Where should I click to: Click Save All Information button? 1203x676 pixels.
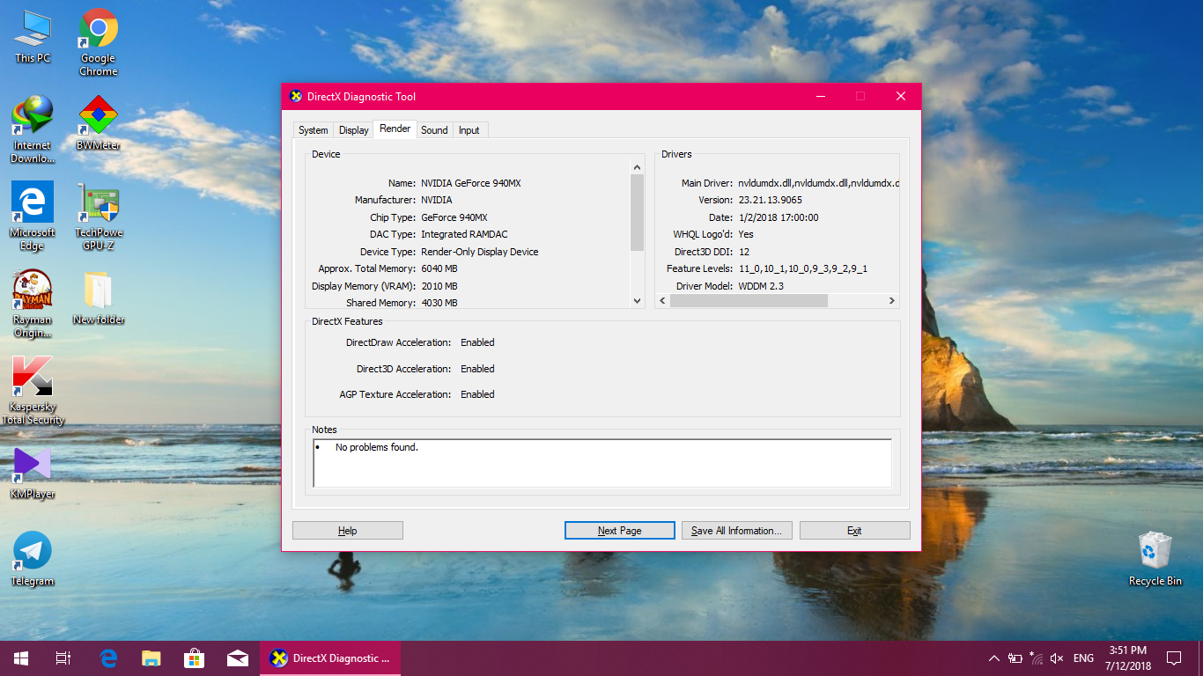pos(737,531)
